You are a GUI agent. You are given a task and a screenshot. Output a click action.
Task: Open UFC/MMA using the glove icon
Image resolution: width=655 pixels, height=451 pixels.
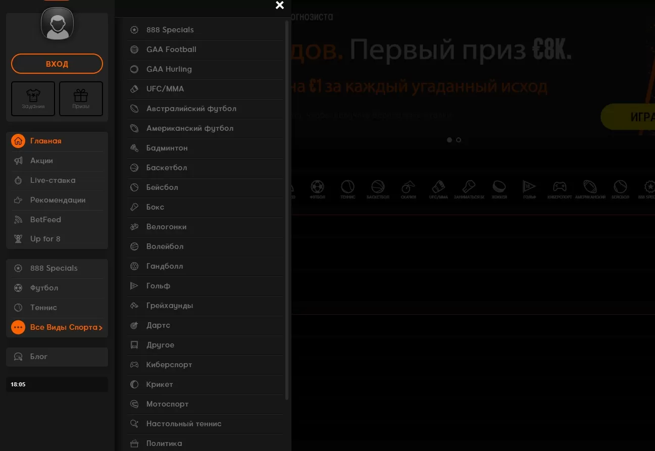[438, 187]
